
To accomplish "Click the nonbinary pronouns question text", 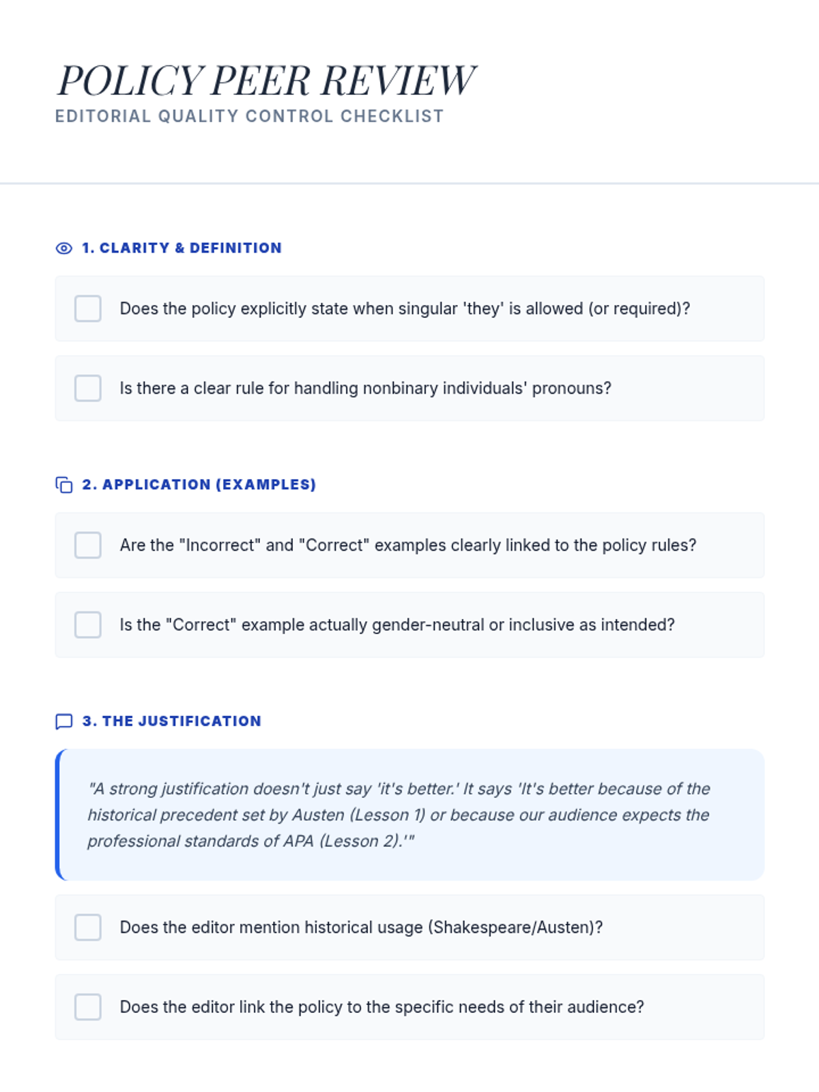I will 365,388.
